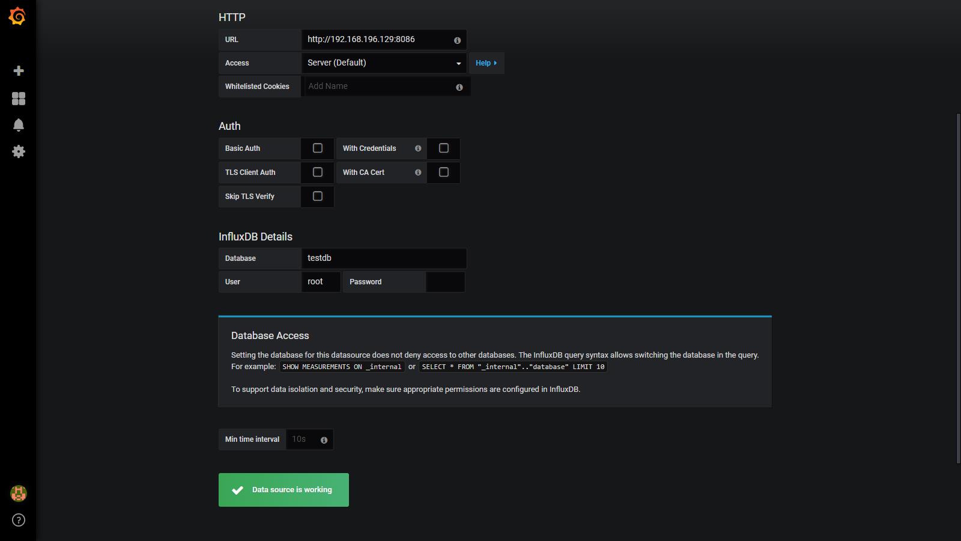Screen dimensions: 961x541
Task: Open the Grafana home logo
Action: tap(17, 16)
